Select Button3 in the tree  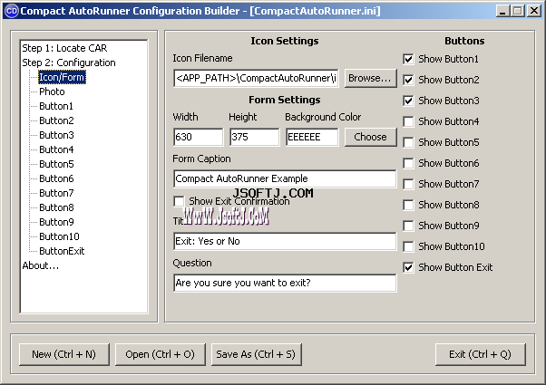point(56,135)
